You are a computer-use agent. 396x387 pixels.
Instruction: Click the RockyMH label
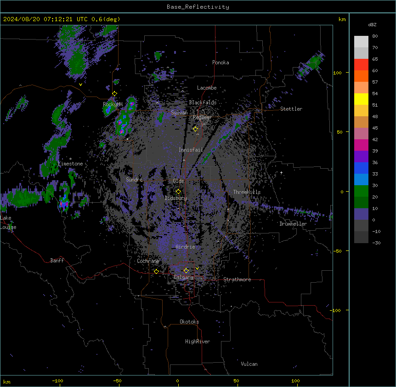point(113,104)
